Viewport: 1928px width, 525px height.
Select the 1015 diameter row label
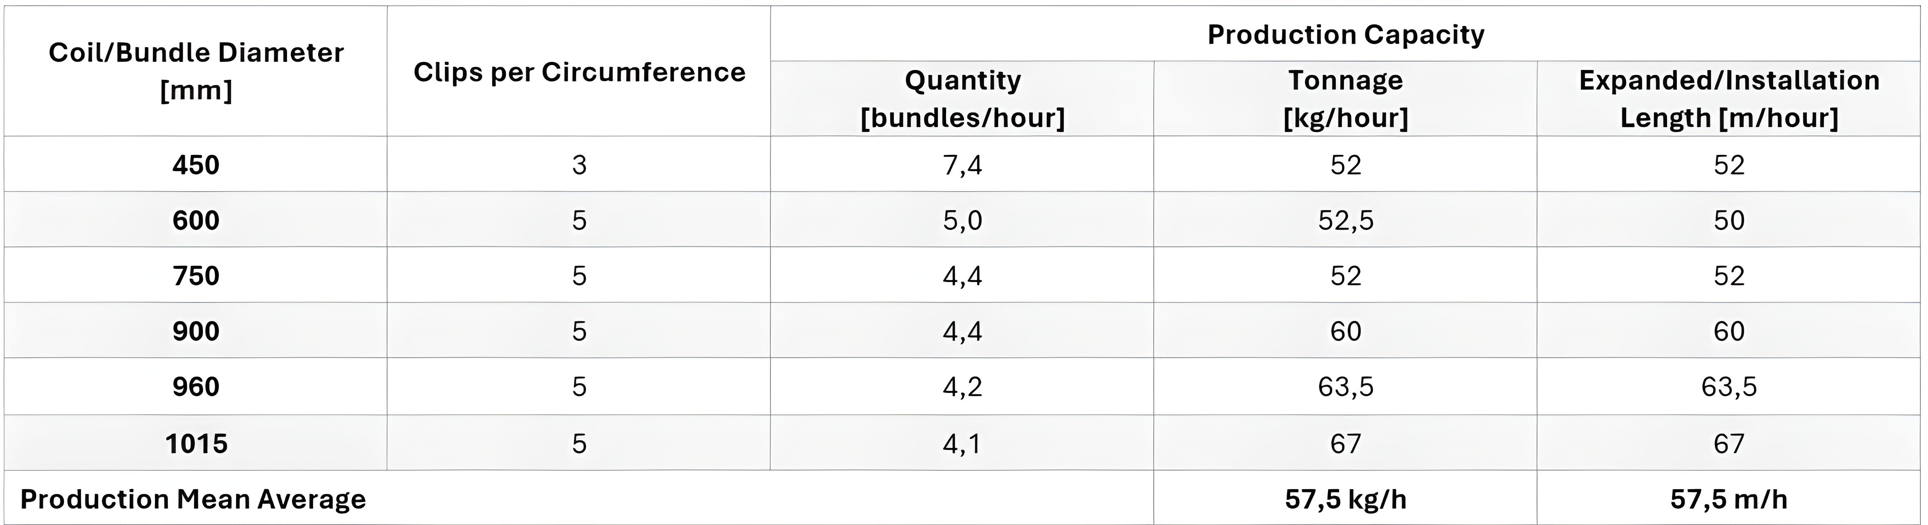(196, 443)
